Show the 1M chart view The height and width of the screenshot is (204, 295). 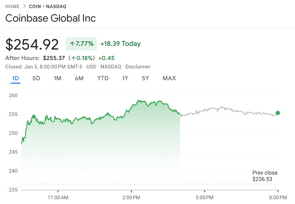pyautogui.click(x=58, y=79)
